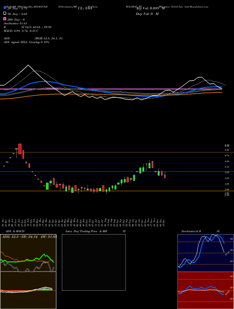
Task: Click the 'CL: 3.65' closing price label
Action: [x=85, y=8]
